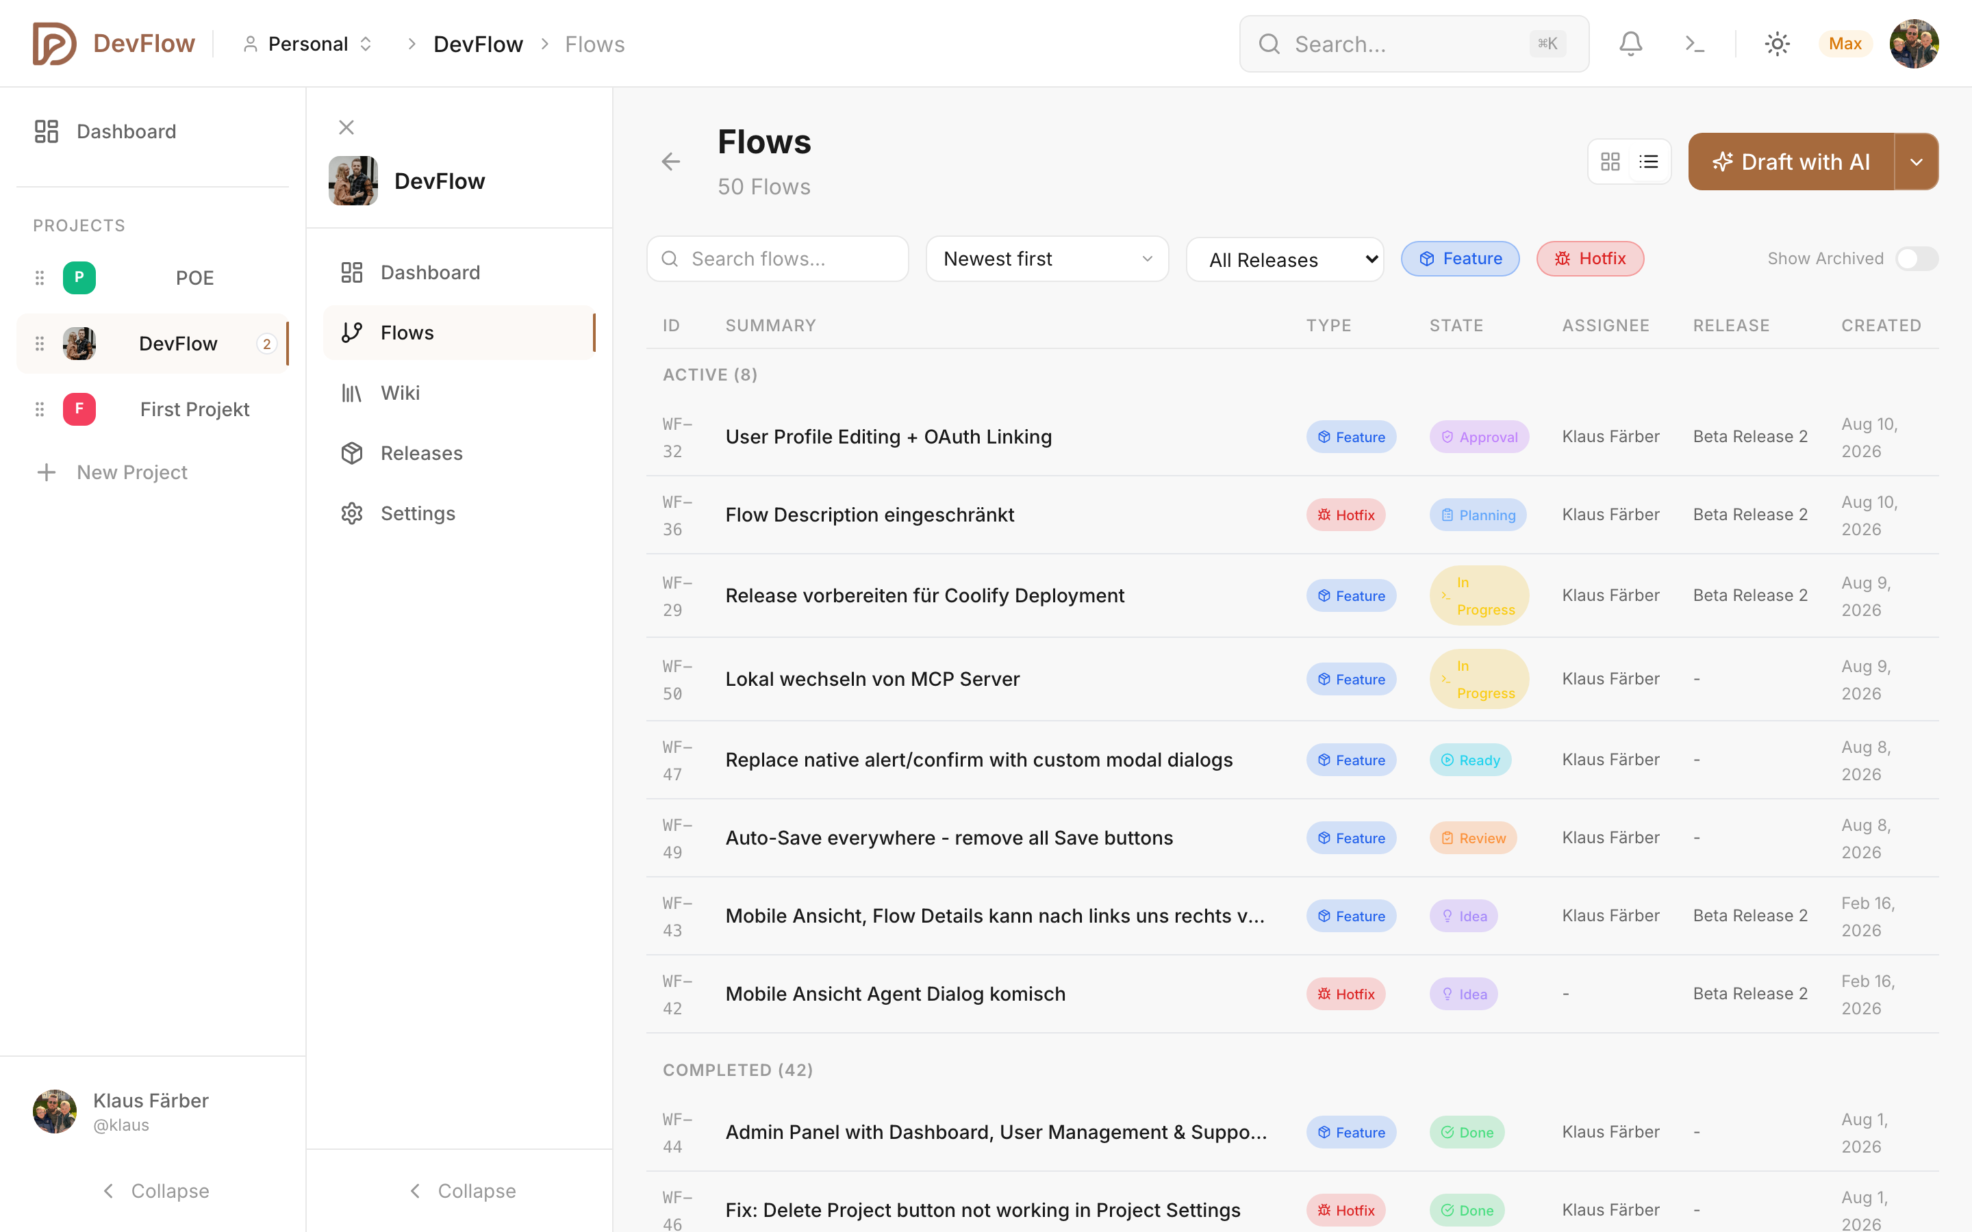Open Auto-Save everywhere flow
This screenshot has width=1972, height=1232.
(x=949, y=838)
